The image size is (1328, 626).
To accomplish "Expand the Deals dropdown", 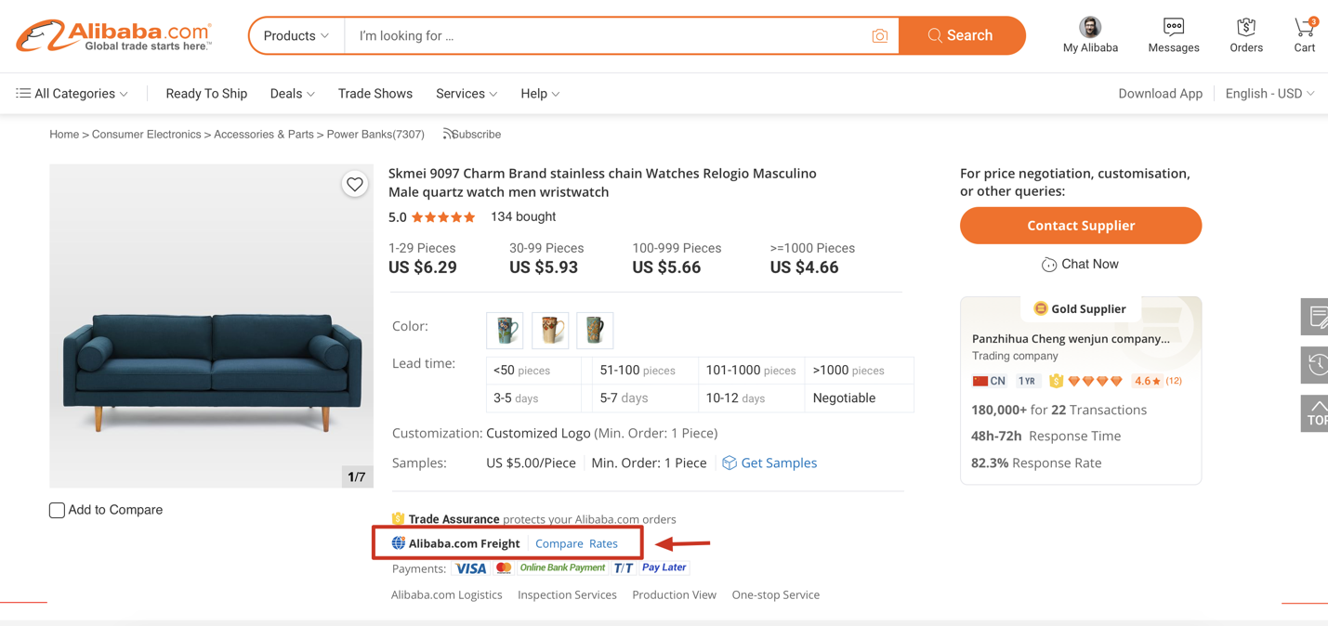I will [293, 94].
